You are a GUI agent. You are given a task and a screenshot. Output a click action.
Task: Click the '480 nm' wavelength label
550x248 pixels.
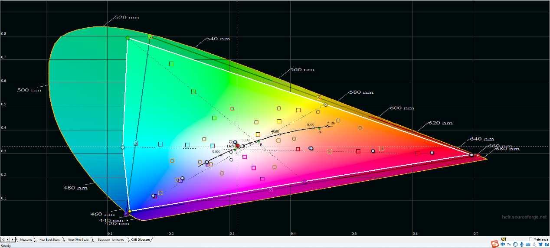[76, 188]
